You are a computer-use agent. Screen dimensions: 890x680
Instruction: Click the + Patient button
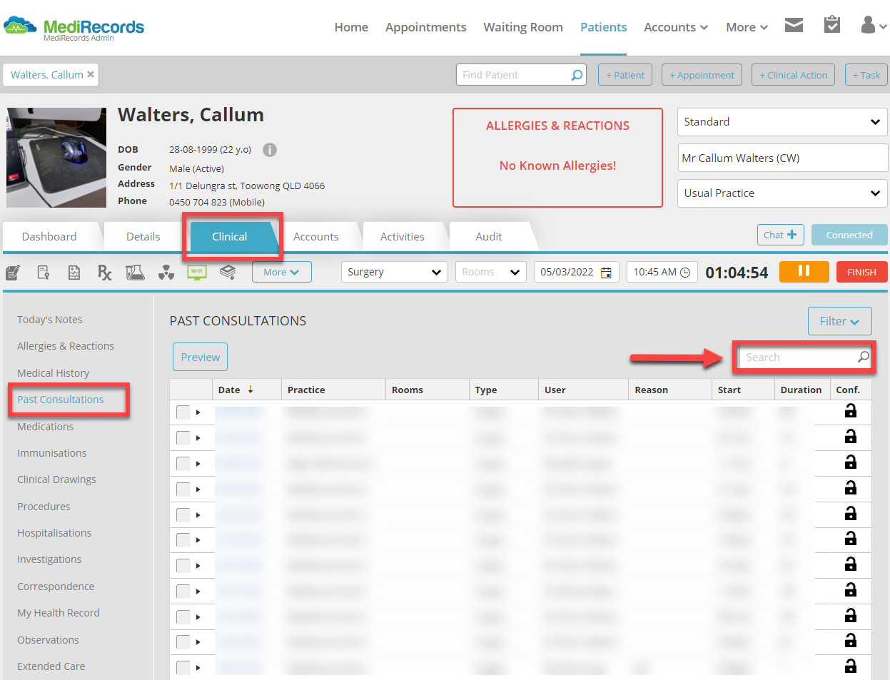click(x=625, y=75)
